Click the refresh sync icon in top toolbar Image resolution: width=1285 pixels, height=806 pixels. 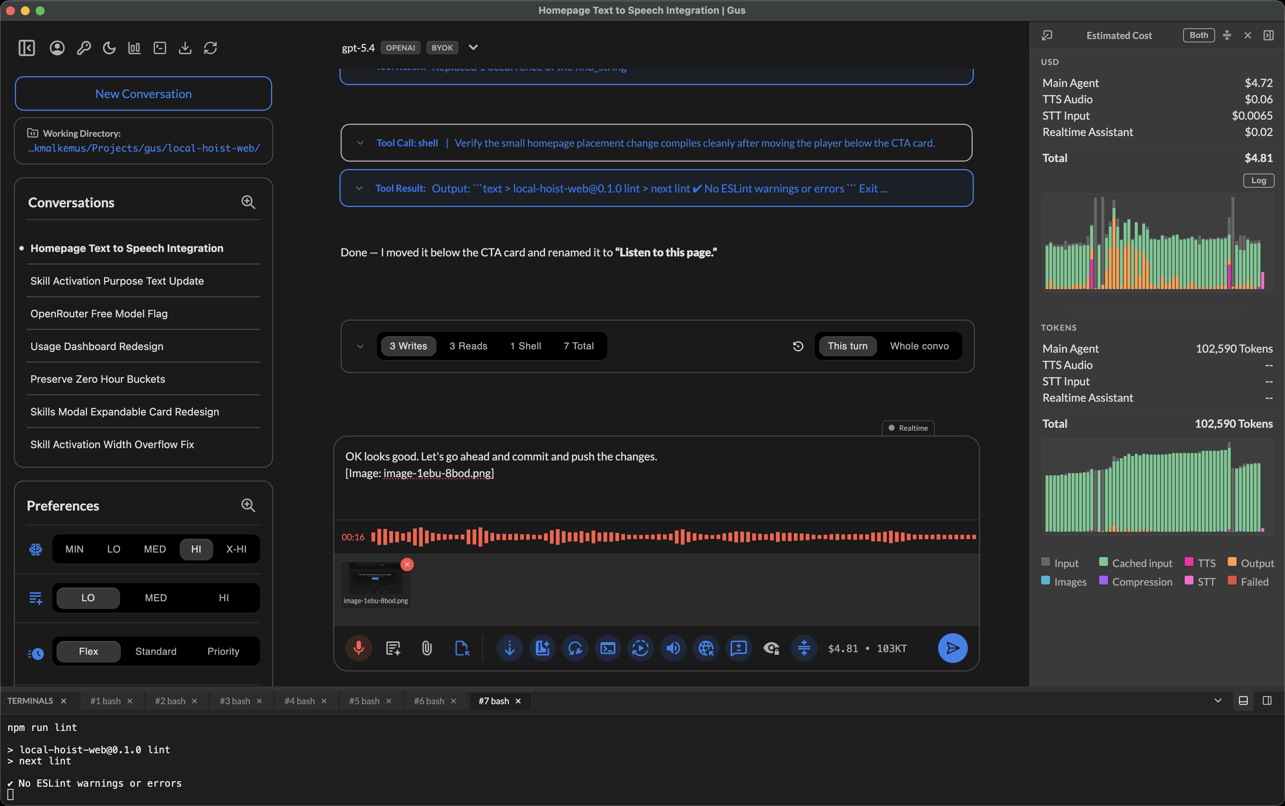click(210, 48)
